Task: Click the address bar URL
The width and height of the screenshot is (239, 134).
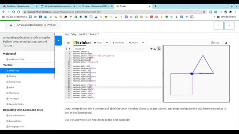Action: (x=64, y=12)
